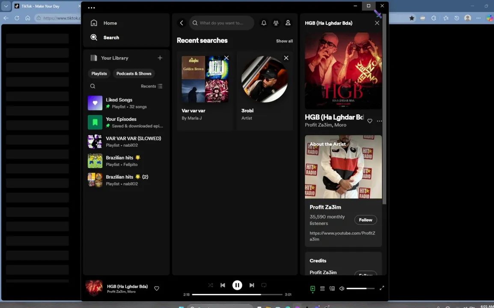Save song with heart in player bar
This screenshot has height=308, width=494.
(157, 288)
